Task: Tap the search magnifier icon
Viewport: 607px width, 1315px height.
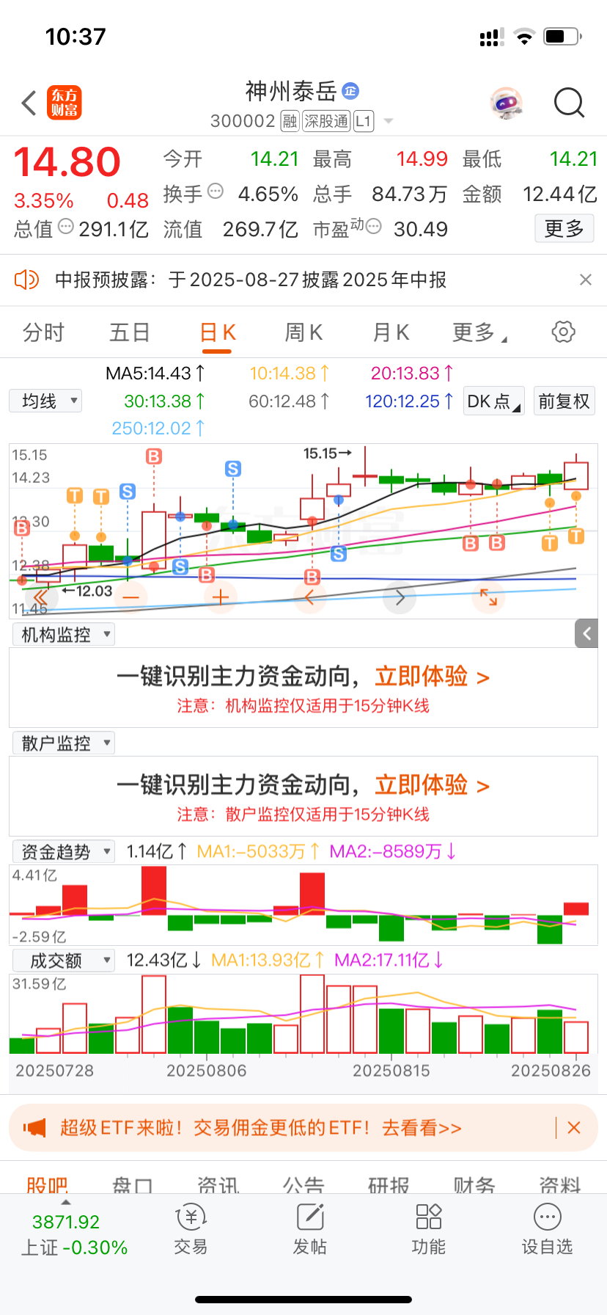Action: pos(570,103)
